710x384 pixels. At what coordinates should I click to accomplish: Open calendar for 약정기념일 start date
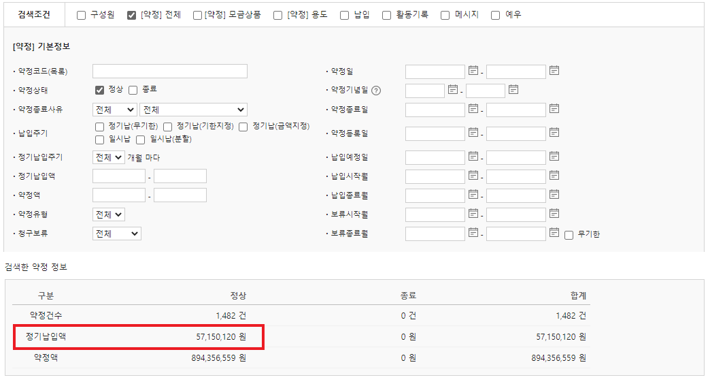pos(453,89)
